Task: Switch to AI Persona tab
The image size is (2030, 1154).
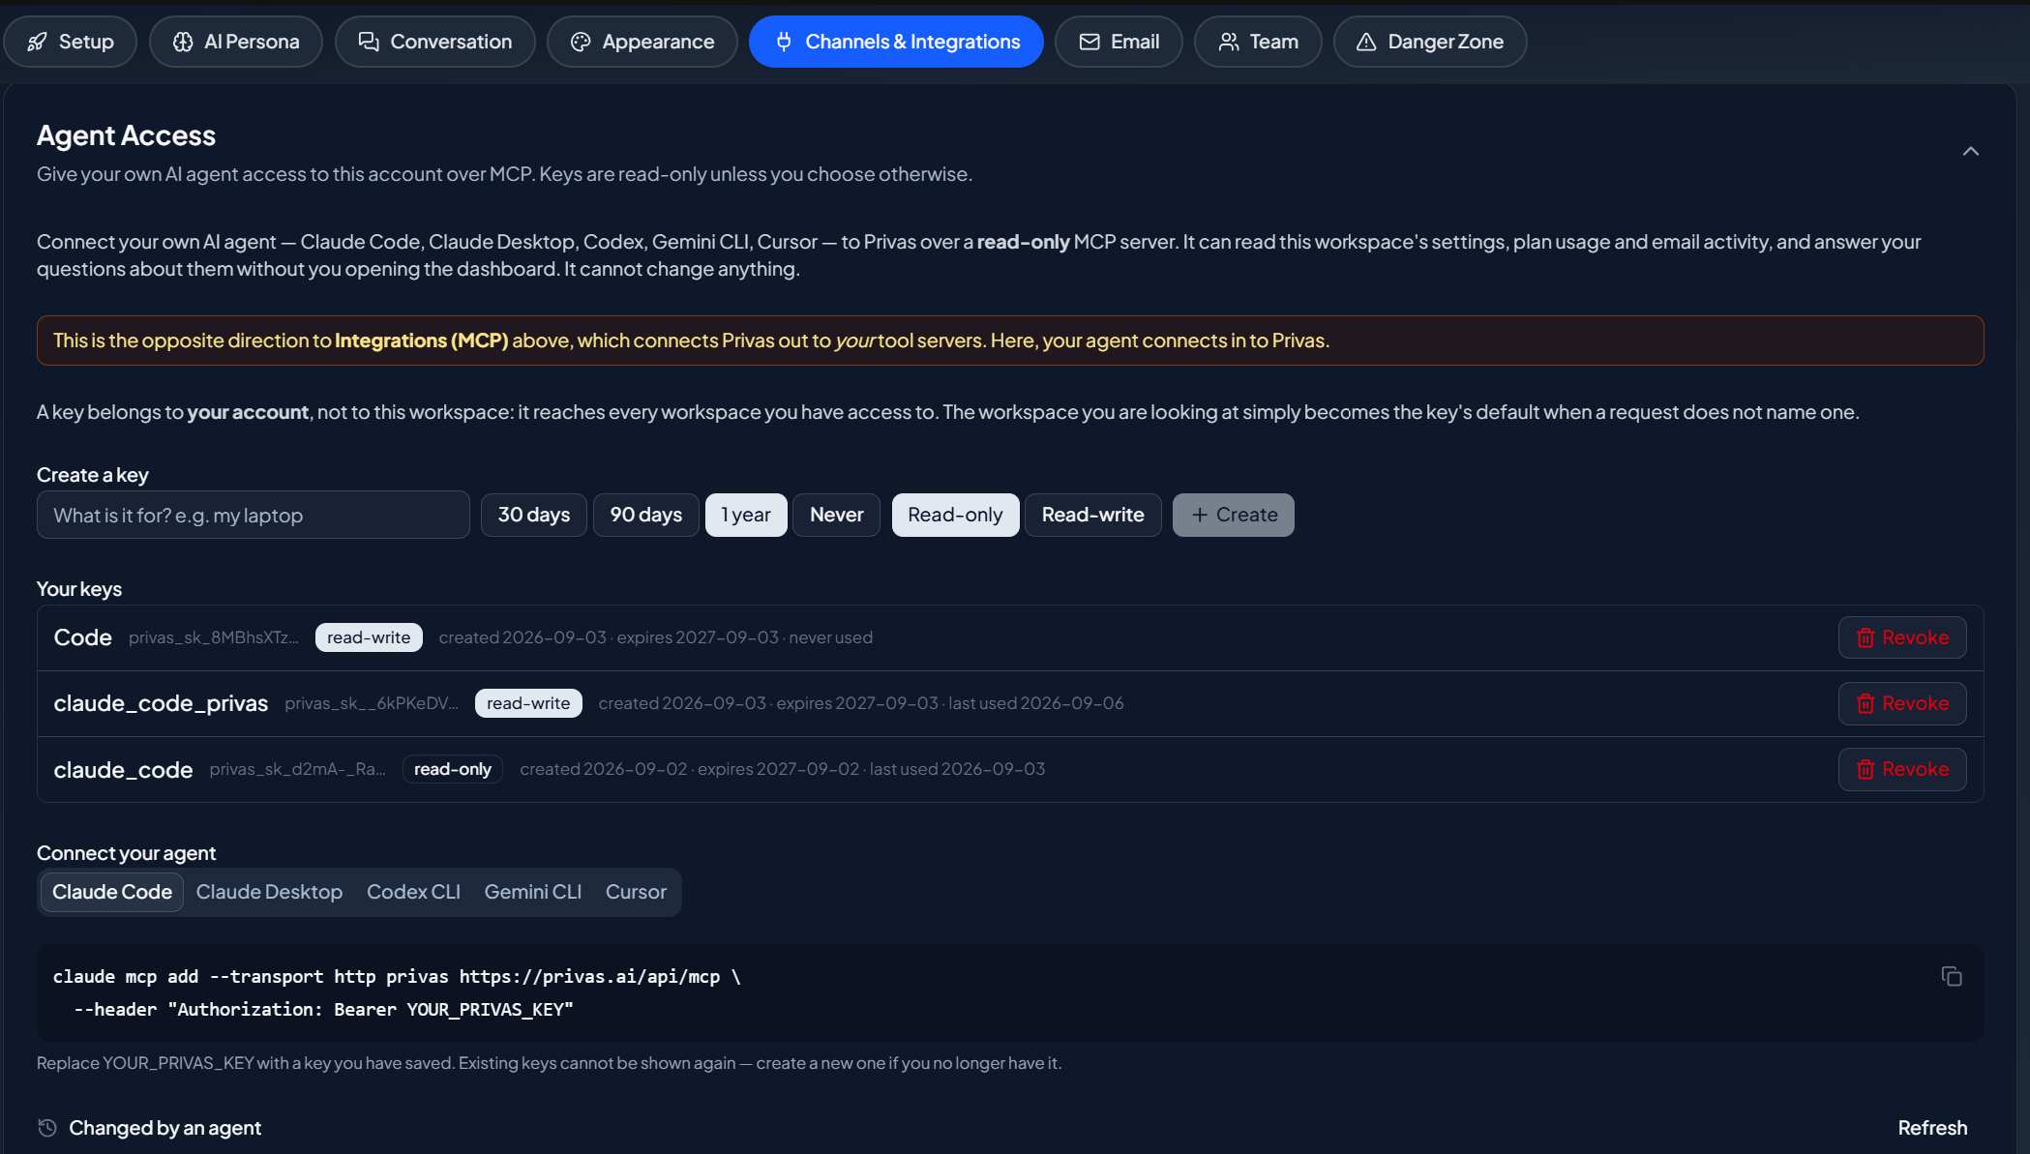Action: click(x=236, y=42)
